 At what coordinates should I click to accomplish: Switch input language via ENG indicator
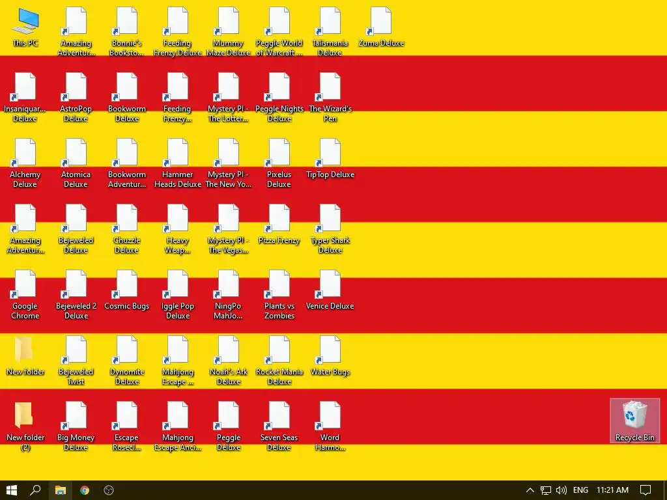pos(580,490)
